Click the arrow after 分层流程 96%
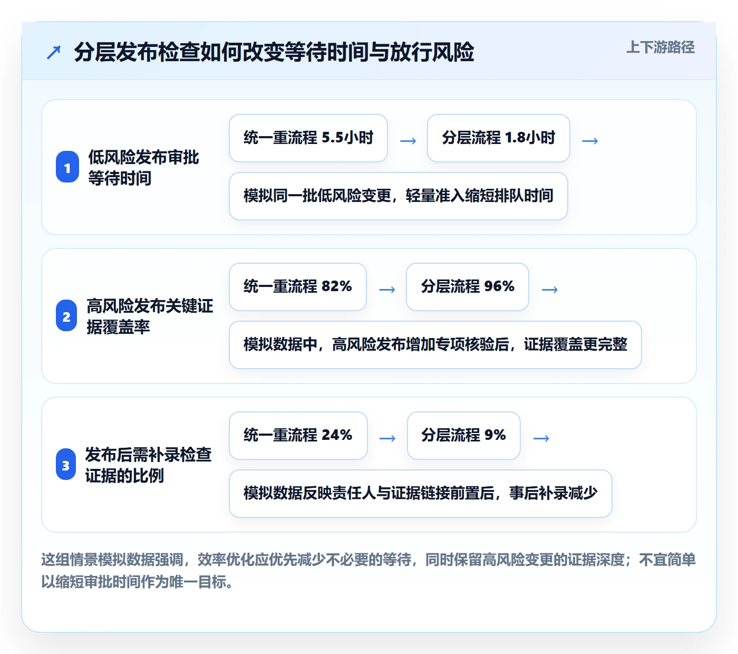 pyautogui.click(x=550, y=290)
